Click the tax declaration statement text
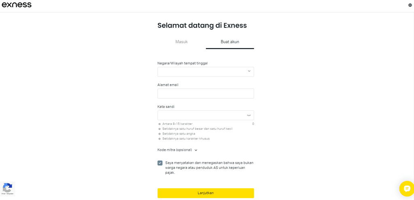414x200 pixels. tap(209, 168)
